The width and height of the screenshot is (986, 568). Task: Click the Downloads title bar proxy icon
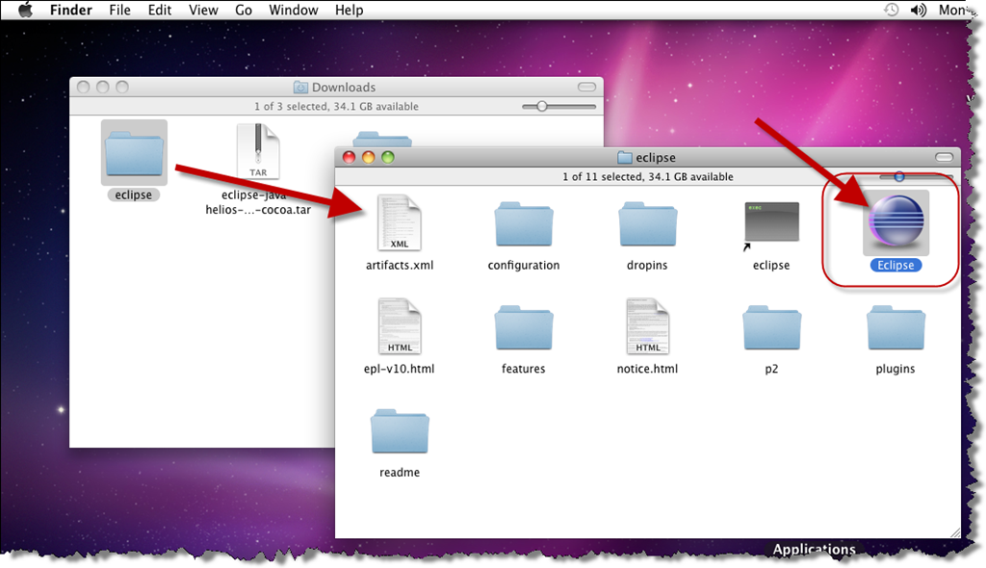pos(300,88)
